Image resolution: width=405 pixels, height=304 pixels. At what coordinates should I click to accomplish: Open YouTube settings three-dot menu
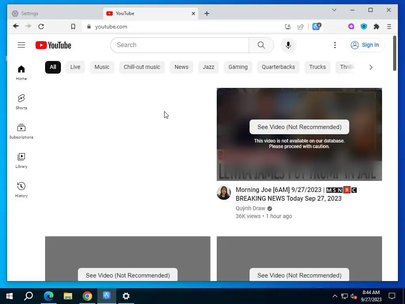point(335,45)
